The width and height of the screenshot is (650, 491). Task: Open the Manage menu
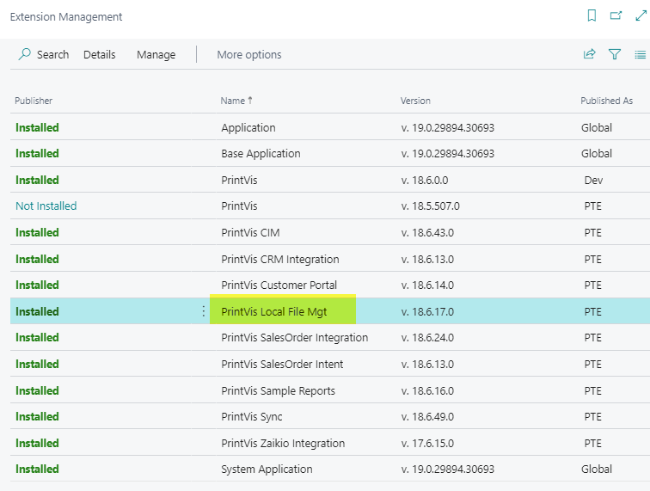156,54
